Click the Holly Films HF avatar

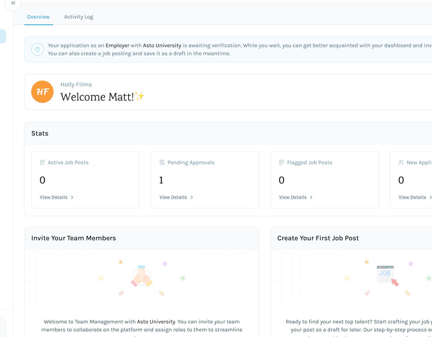tap(42, 92)
